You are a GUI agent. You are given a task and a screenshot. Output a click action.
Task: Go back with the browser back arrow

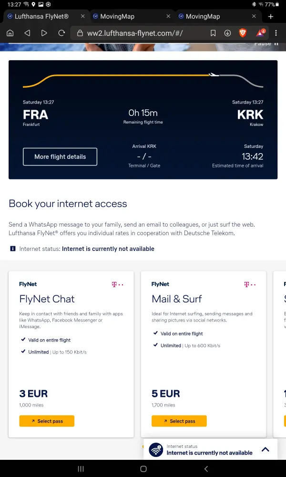click(x=27, y=33)
